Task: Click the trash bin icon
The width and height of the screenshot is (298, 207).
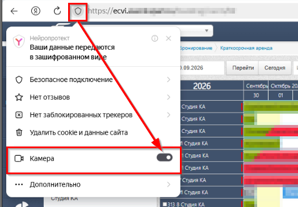Action: pyautogui.click(x=19, y=132)
